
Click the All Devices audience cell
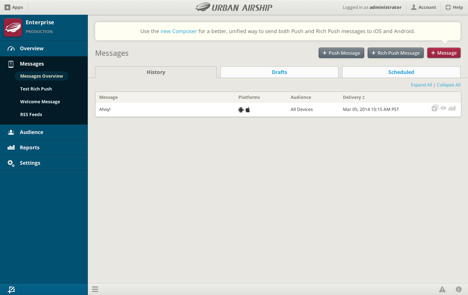(302, 110)
